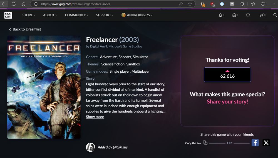
Task: Click the Freelancer box art cover image
Action: point(44,87)
